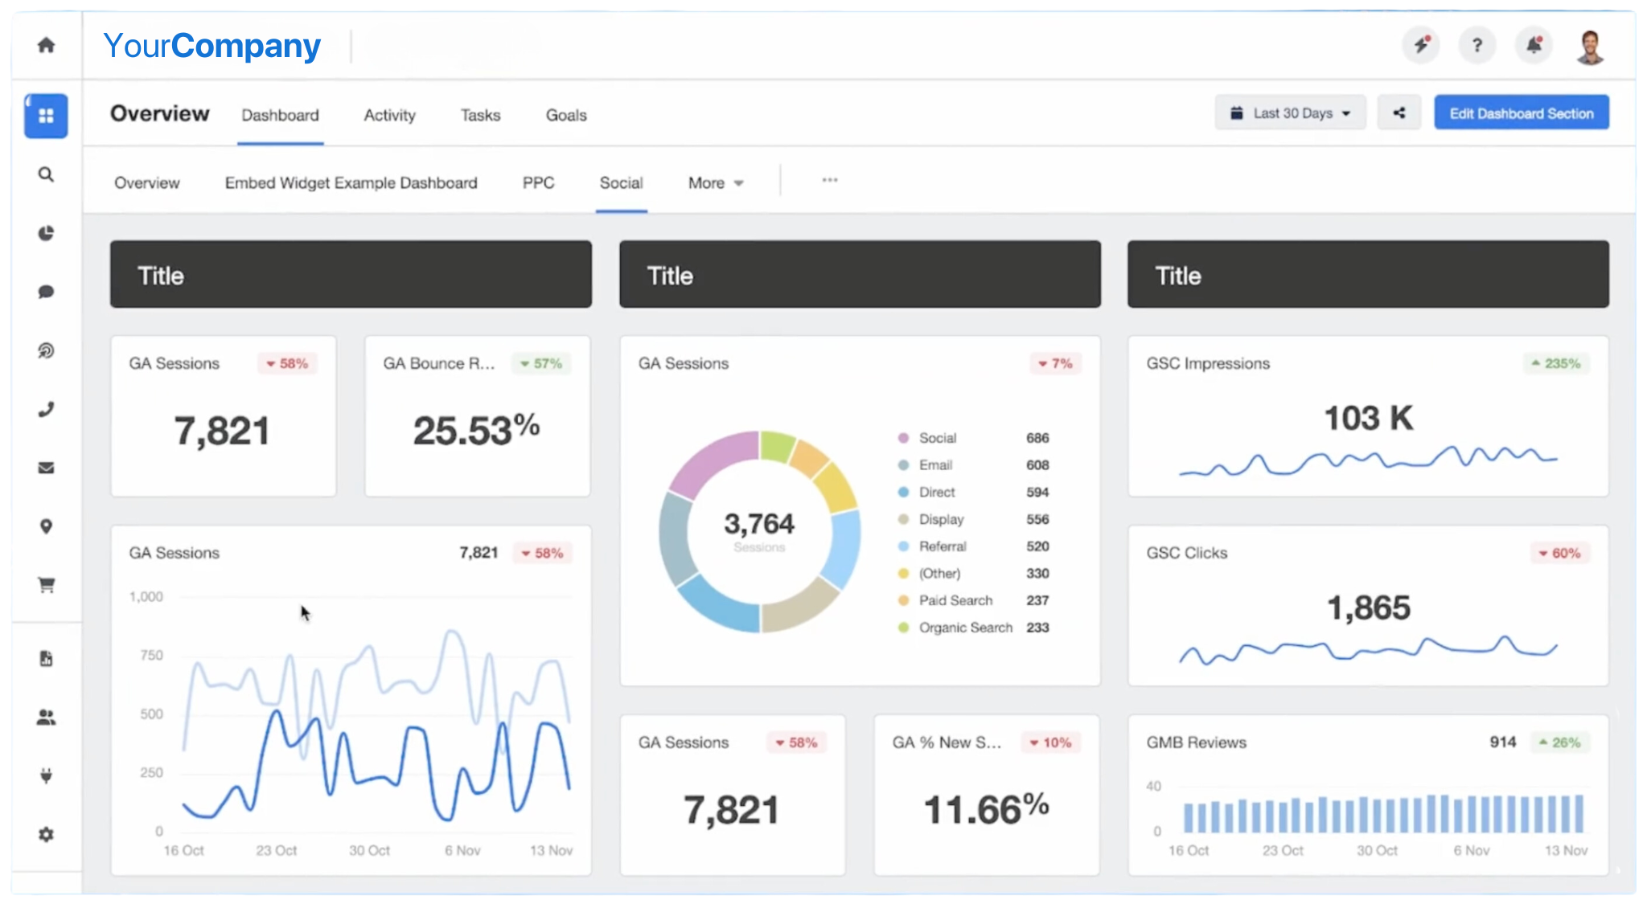Open the integrations plug icon in sidebar
The width and height of the screenshot is (1647, 904).
[x=46, y=776]
